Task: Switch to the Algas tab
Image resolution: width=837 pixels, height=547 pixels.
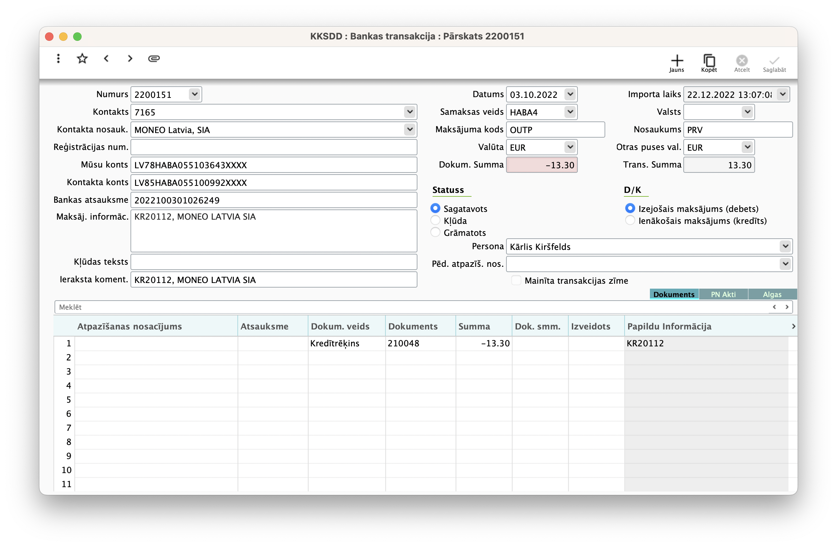Action: tap(772, 294)
